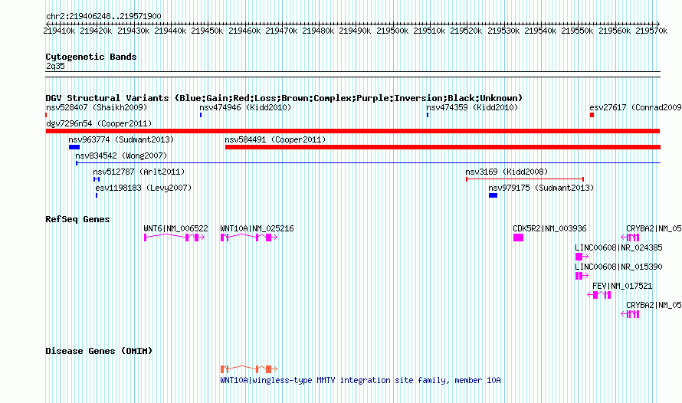This screenshot has width=682, height=403.
Task: Click the dgv7296n54 red loss bar
Action: tap(352, 131)
